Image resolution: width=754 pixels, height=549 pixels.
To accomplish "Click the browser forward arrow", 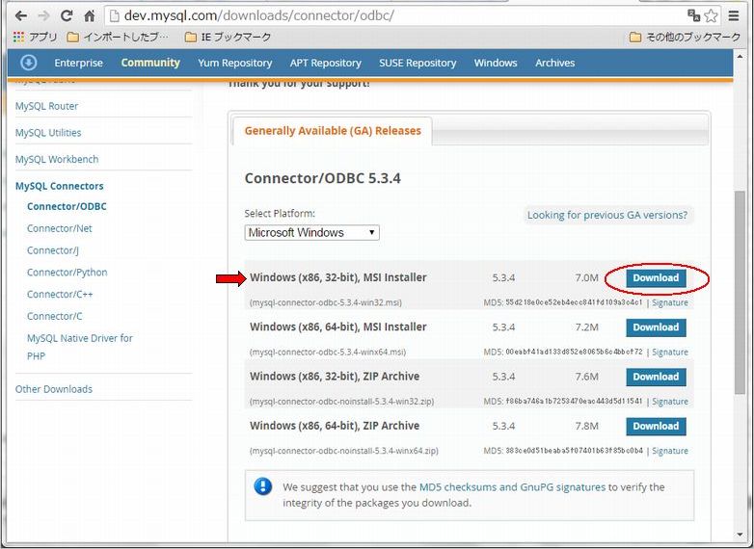I will 43,15.
